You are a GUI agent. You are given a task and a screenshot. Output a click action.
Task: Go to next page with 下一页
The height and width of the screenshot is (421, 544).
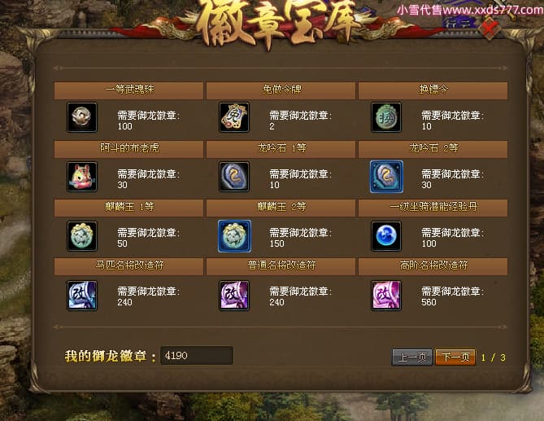(x=455, y=357)
